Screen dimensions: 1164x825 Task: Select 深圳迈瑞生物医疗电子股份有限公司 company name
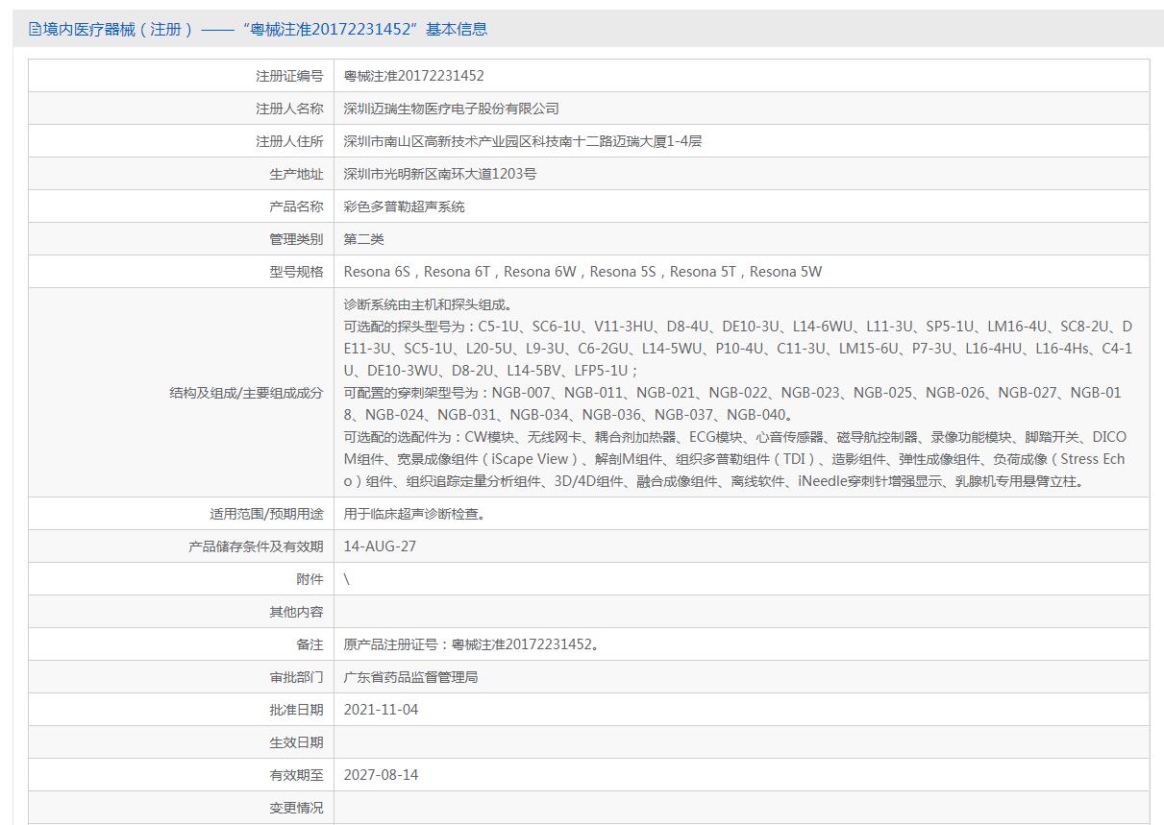click(x=452, y=109)
